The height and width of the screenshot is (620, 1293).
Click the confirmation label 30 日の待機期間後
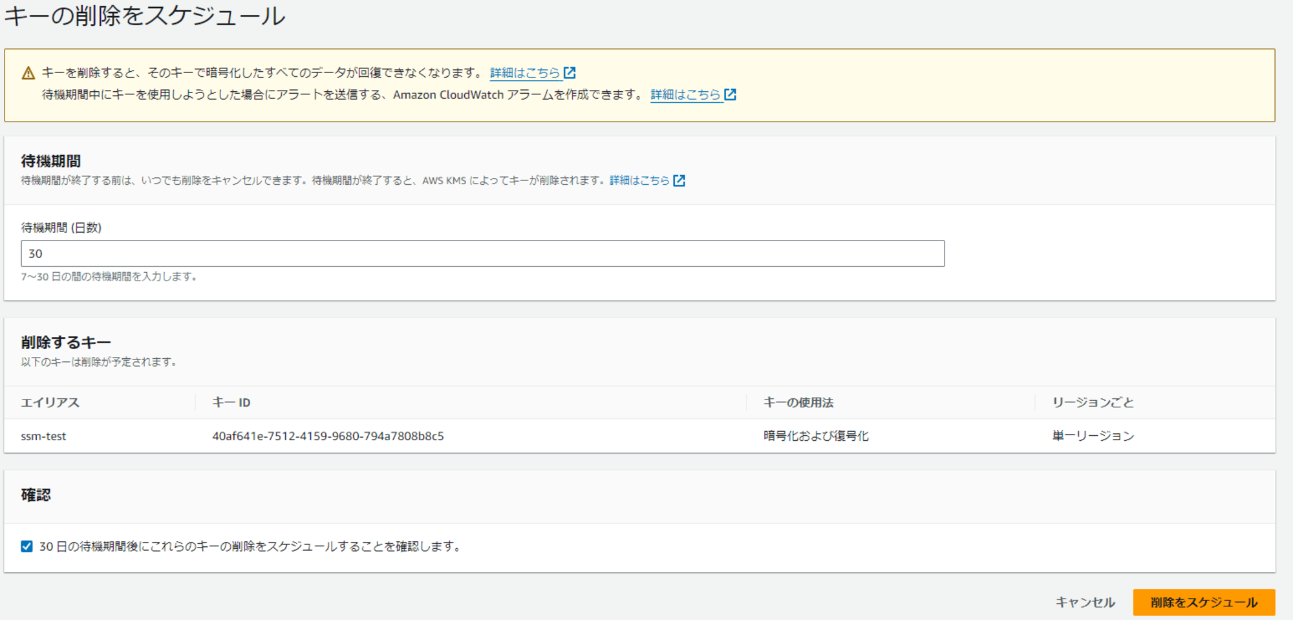point(251,547)
